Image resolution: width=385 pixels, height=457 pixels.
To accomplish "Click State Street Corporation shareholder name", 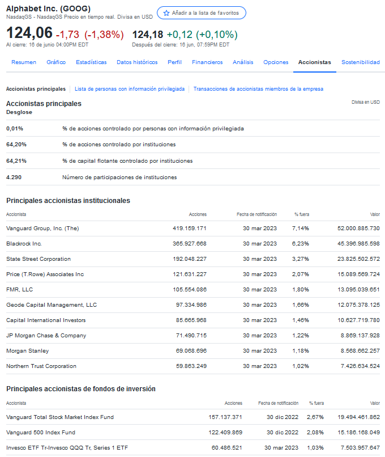I will coord(38,259).
